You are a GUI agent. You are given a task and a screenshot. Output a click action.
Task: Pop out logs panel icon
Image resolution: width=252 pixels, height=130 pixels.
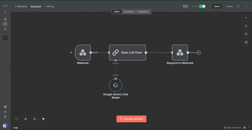(244, 128)
